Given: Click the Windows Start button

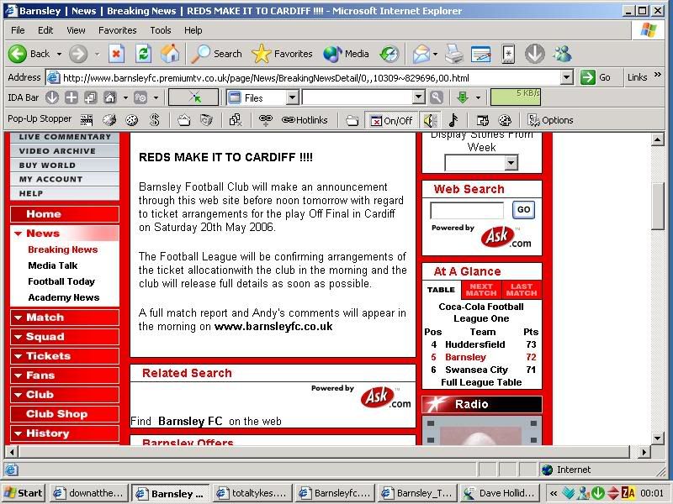Looking at the screenshot, I should (24, 493).
